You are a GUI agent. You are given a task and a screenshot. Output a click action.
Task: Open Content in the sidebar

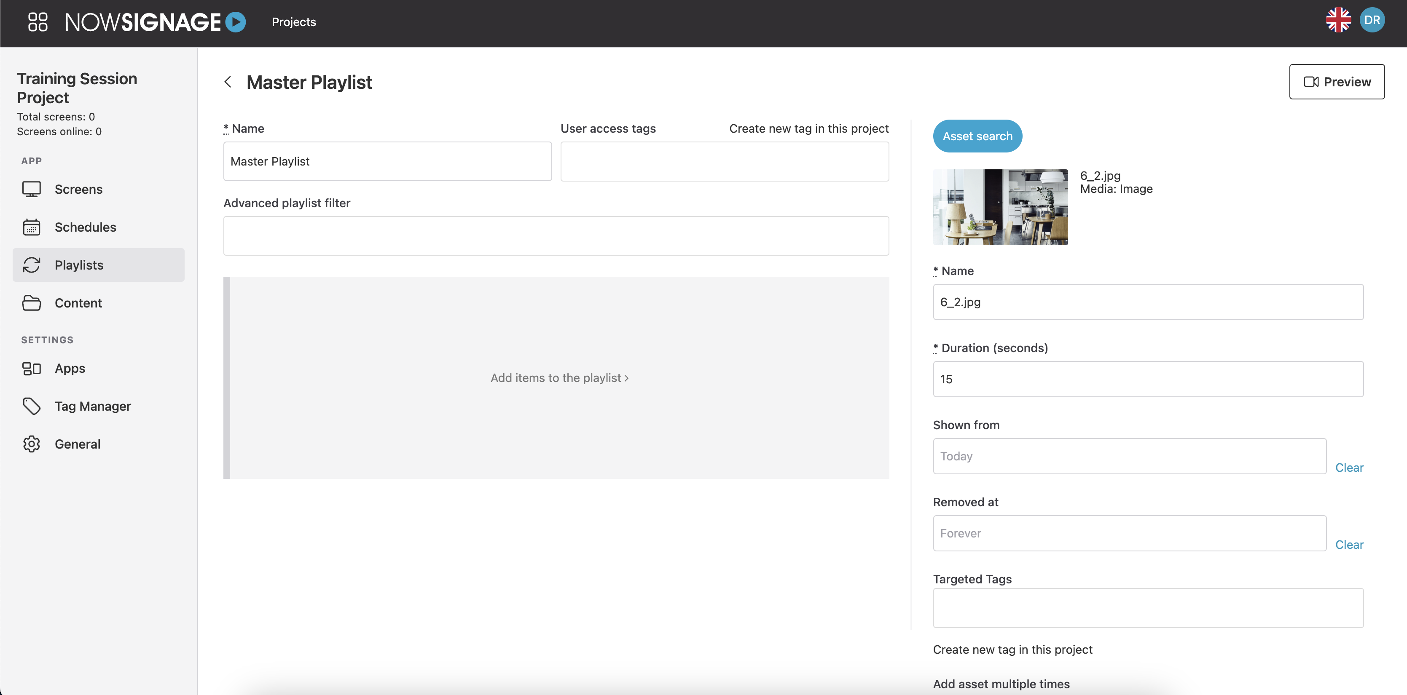[x=98, y=303]
